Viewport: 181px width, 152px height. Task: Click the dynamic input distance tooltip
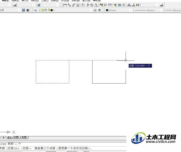point(140,66)
